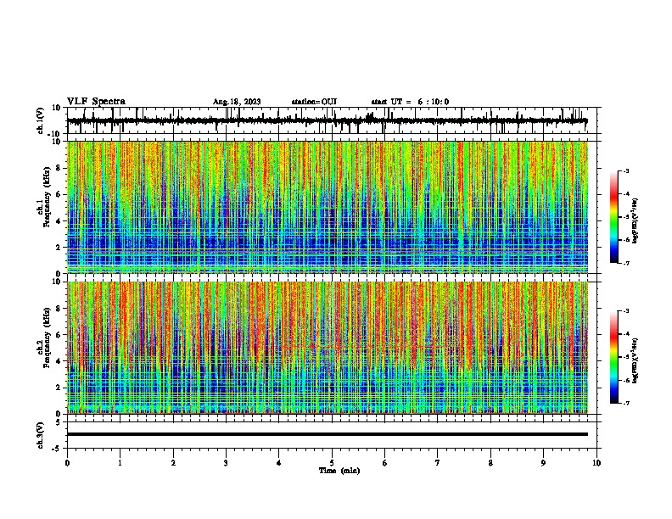Click the "2" kHz tick on ch.1 spectrogram axis
Image resolution: width=672 pixels, height=519 pixels.
[59, 248]
